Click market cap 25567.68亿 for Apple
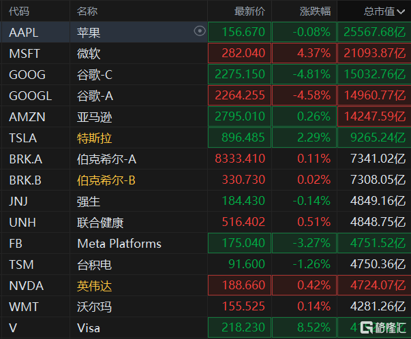 point(375,32)
